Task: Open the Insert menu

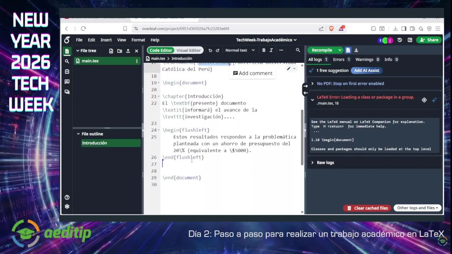Action: click(106, 40)
